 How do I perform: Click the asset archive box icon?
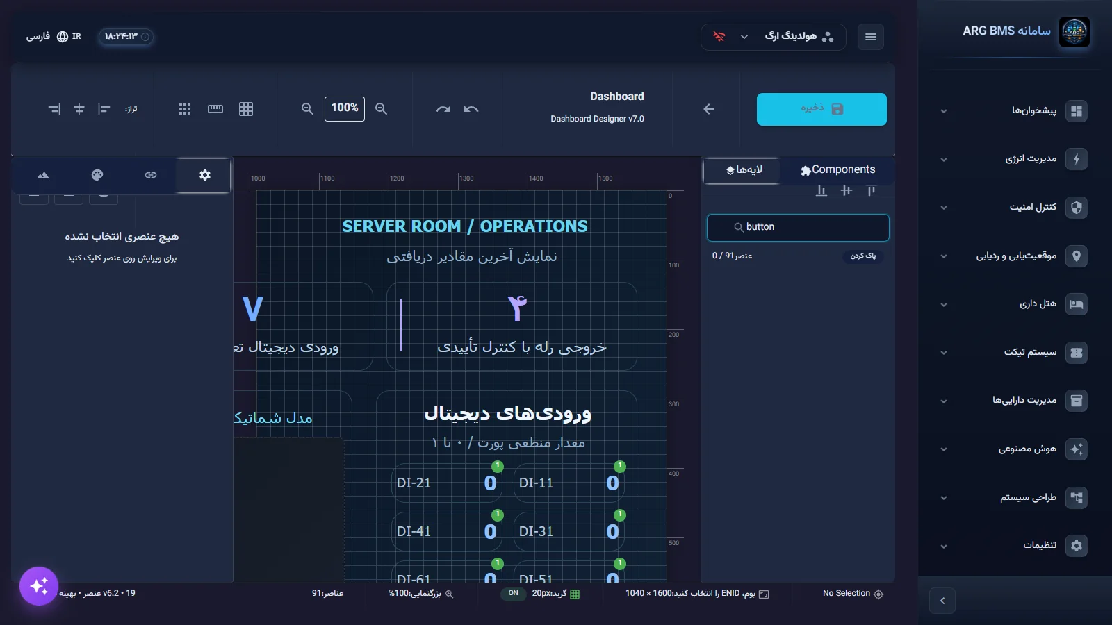(x=1077, y=401)
